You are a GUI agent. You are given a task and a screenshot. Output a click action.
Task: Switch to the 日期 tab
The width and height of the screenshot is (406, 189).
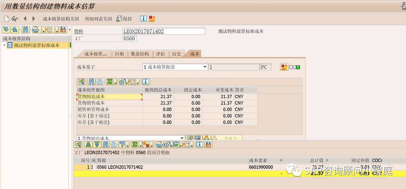pyautogui.click(x=119, y=54)
